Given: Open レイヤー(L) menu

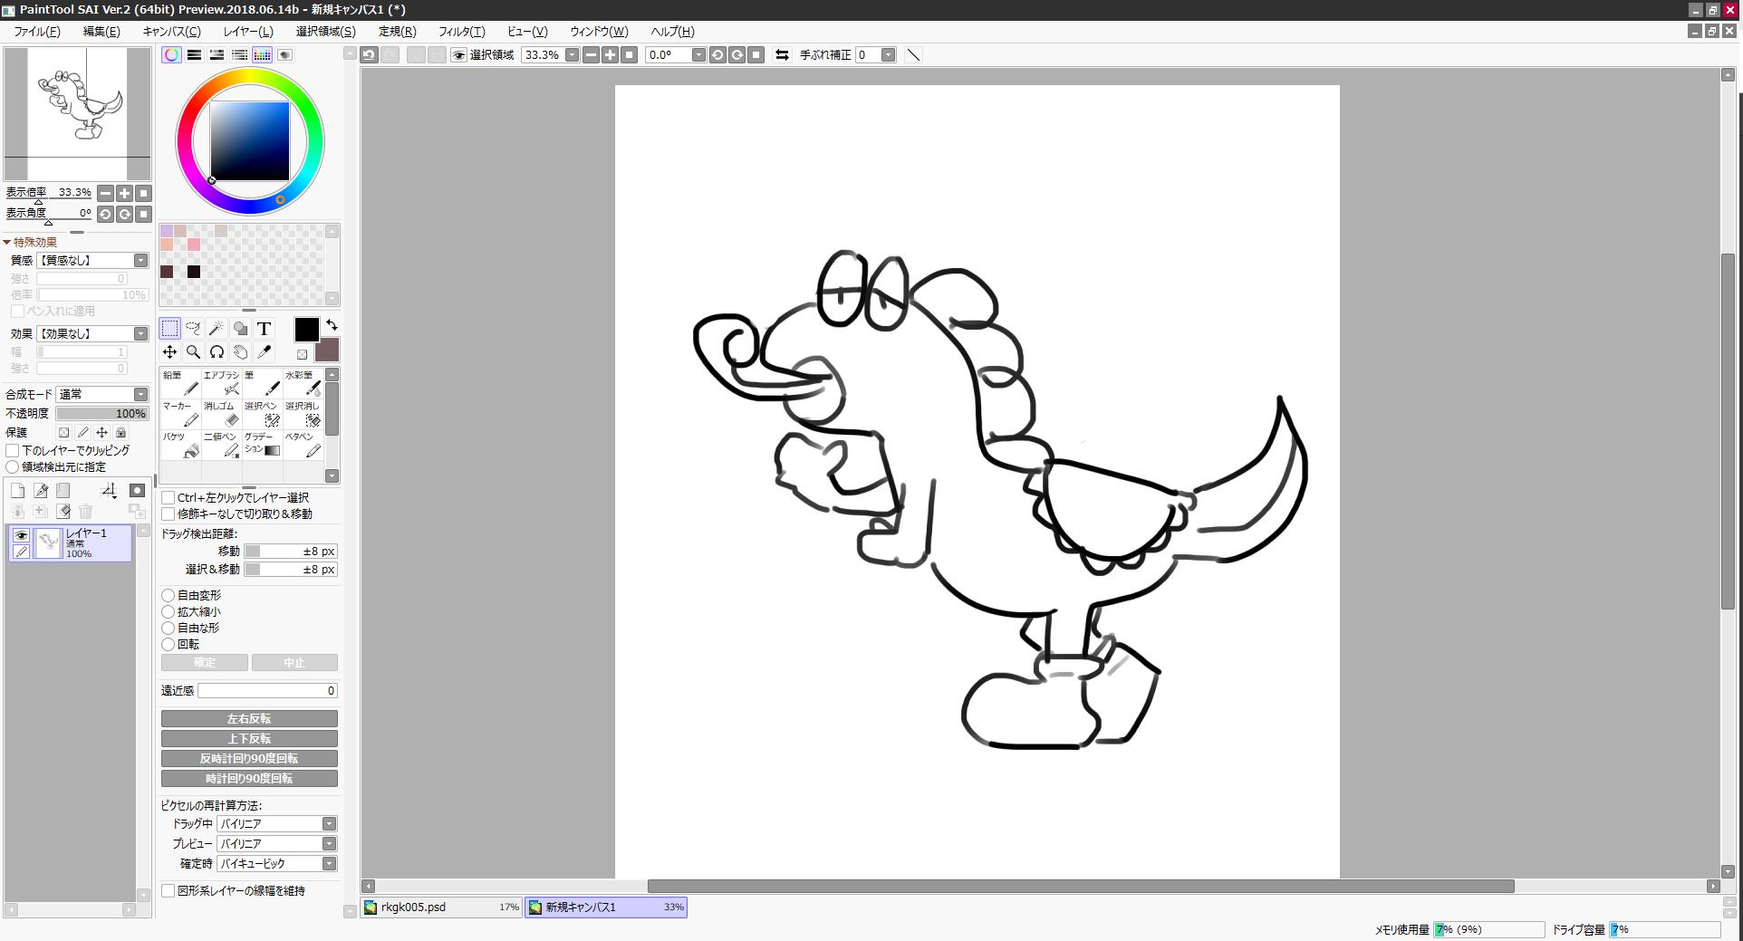Looking at the screenshot, I should pyautogui.click(x=248, y=32).
